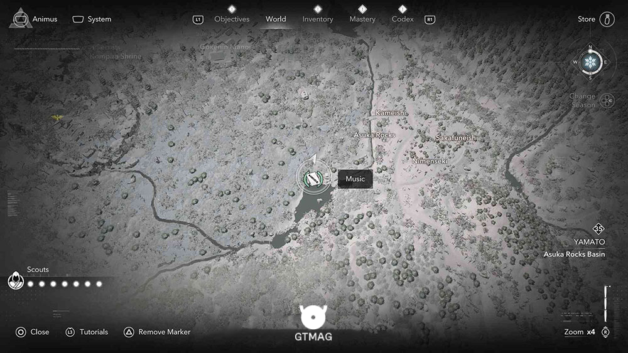The height and width of the screenshot is (353, 628).
Task: Click the Inventory notification diamond
Action: coord(318,9)
